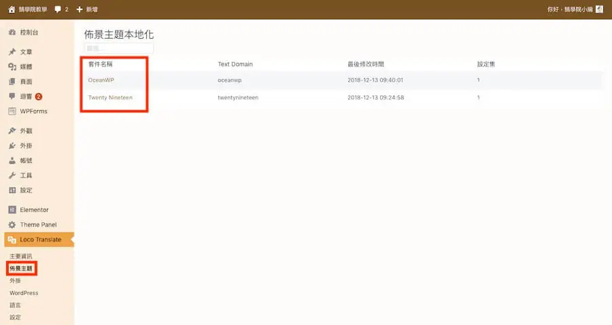
Task: Click the Loco Translate icon
Action: (12, 239)
